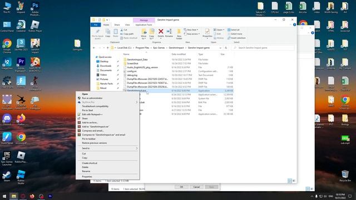The width and height of the screenshot is (356, 200).
Task: Expand the Send to submenu
Action: (x=107, y=148)
